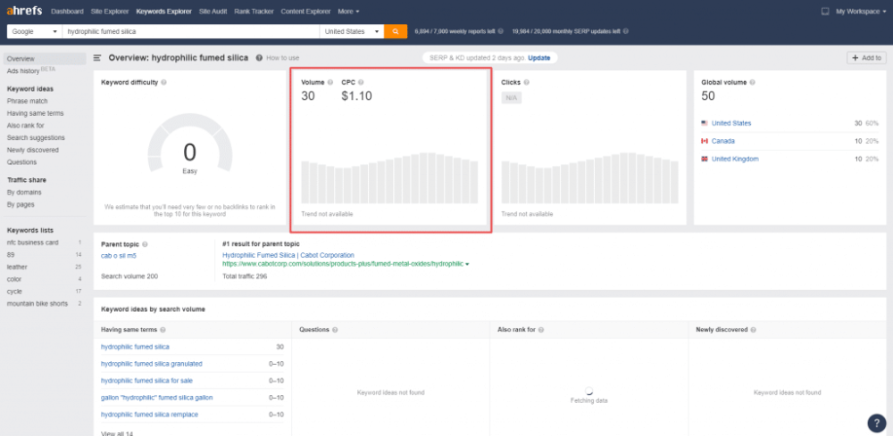Click the Update link for SERP data

pyautogui.click(x=539, y=57)
